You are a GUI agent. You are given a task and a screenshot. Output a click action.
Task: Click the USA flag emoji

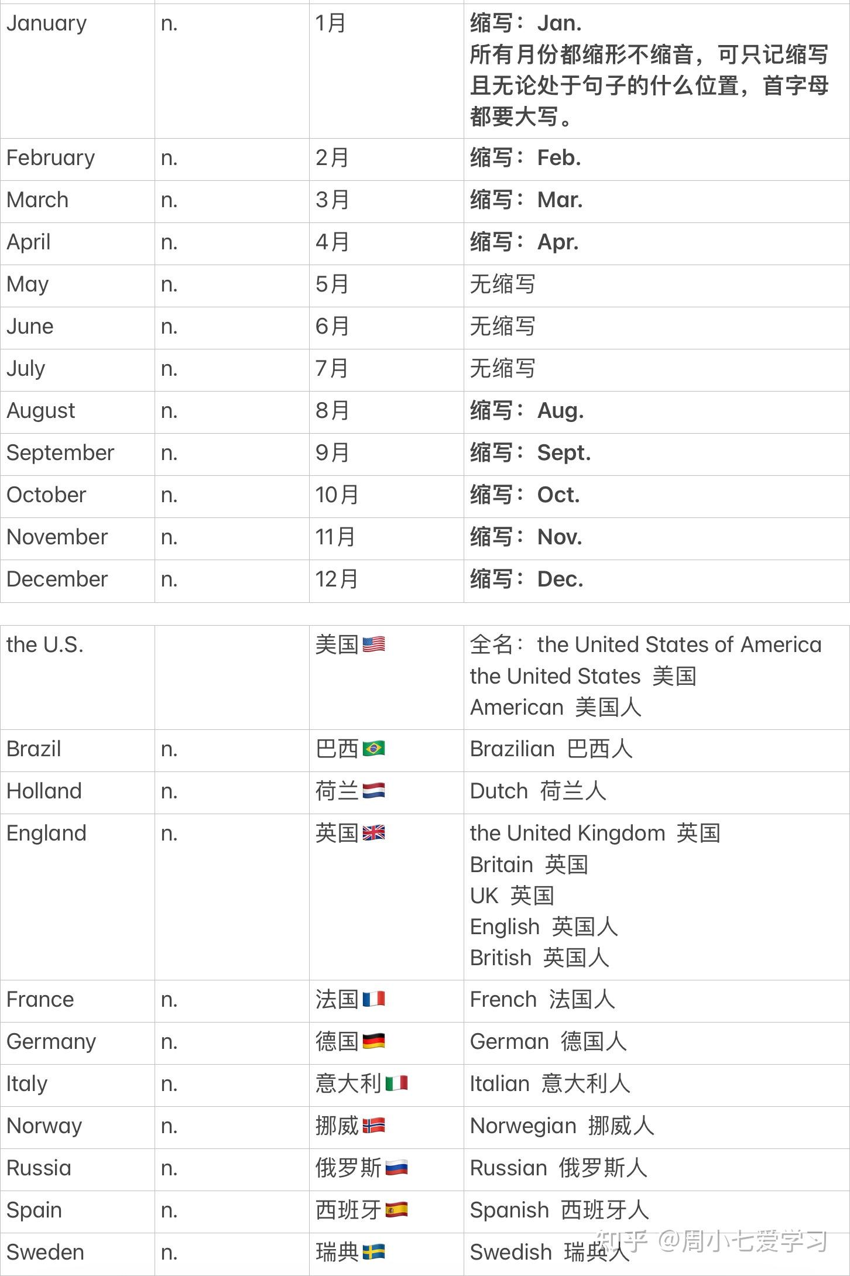(373, 644)
